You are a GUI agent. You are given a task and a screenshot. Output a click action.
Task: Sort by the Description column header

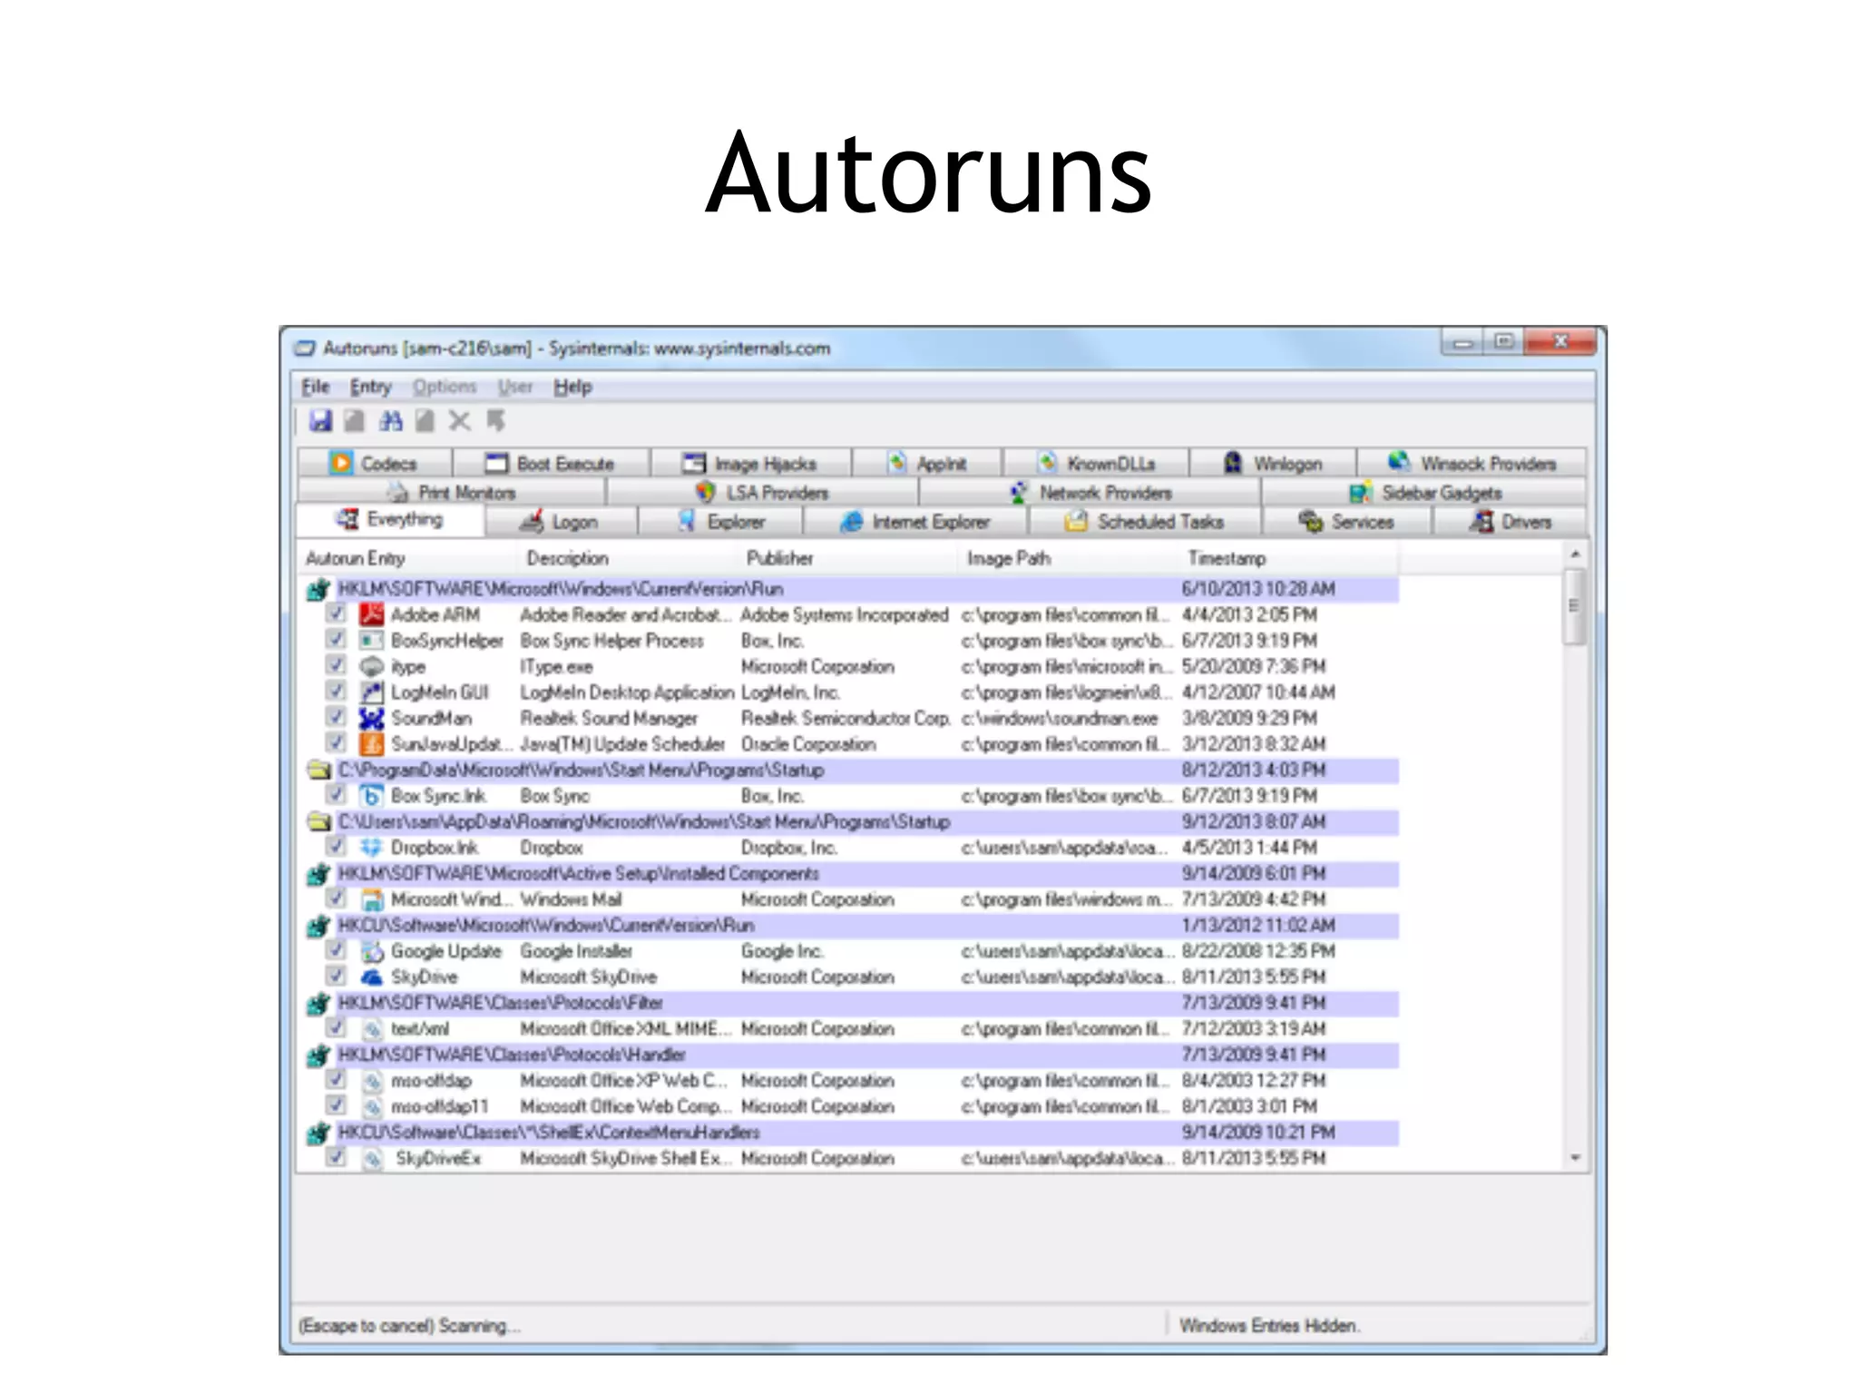(x=628, y=558)
